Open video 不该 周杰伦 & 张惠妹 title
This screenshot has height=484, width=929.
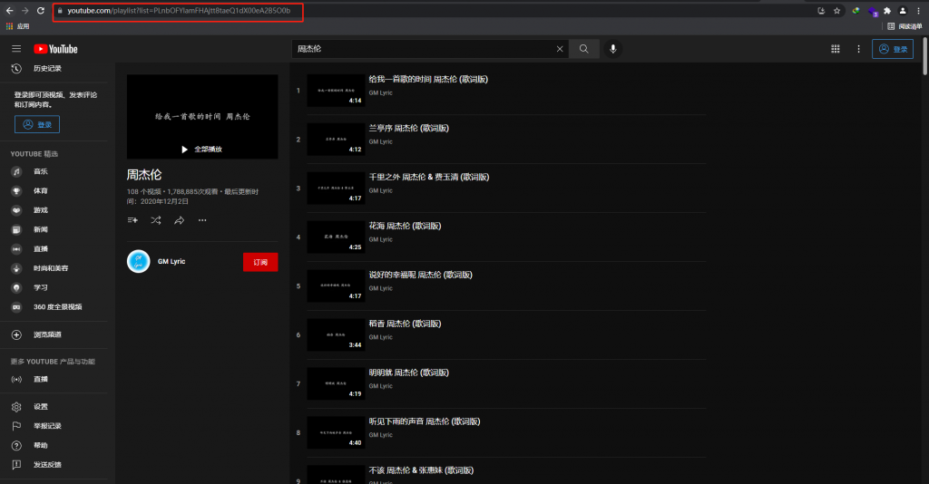[421, 470]
